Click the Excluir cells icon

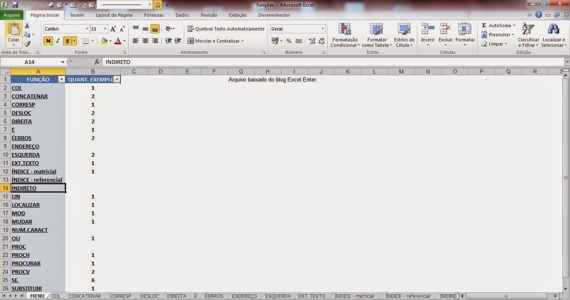point(445,29)
